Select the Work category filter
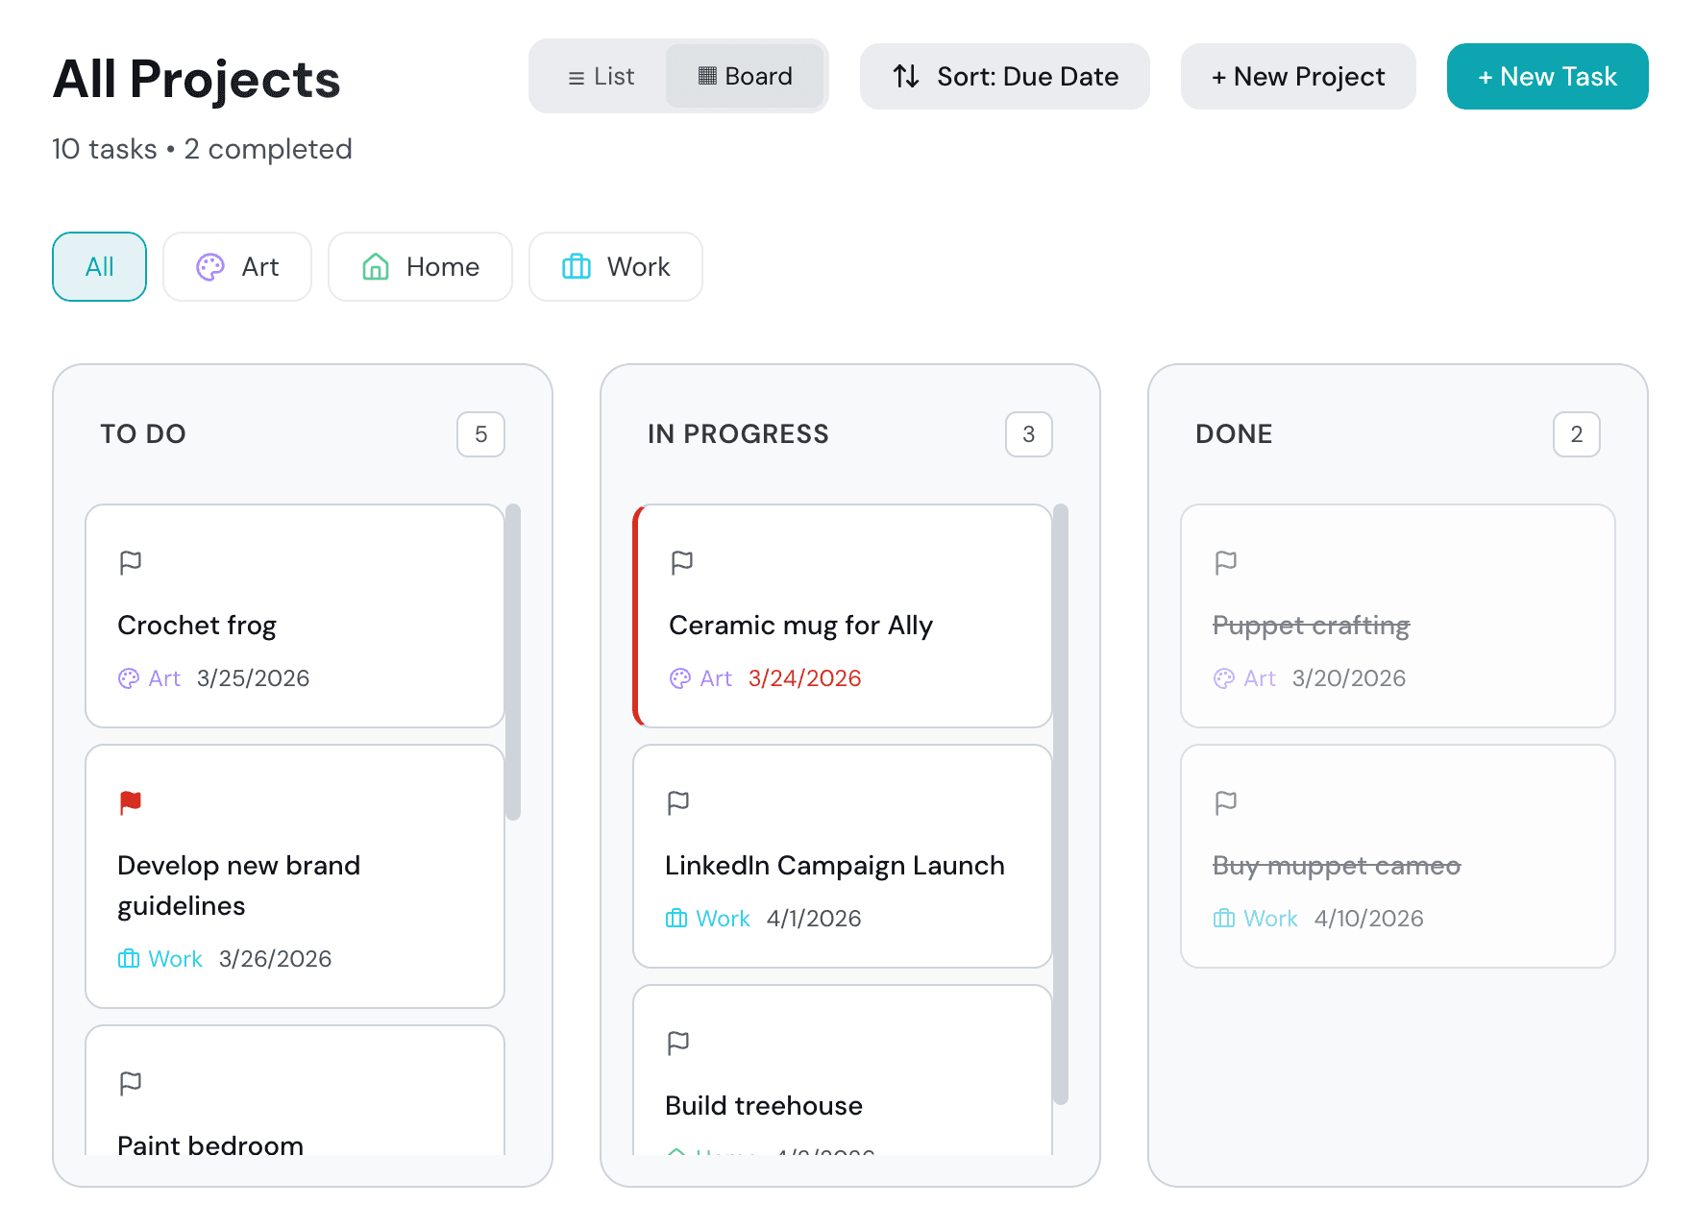 [615, 266]
